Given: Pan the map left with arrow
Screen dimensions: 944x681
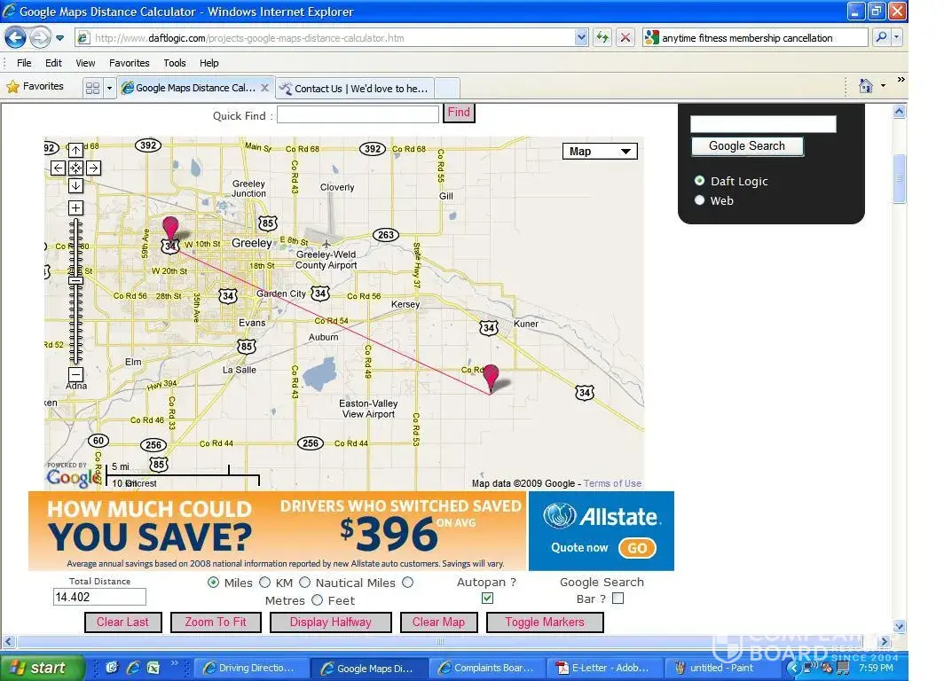Looking at the screenshot, I should pyautogui.click(x=58, y=168).
